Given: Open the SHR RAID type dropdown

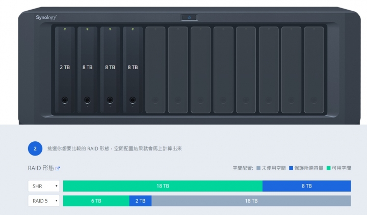Looking at the screenshot, I should [x=44, y=186].
